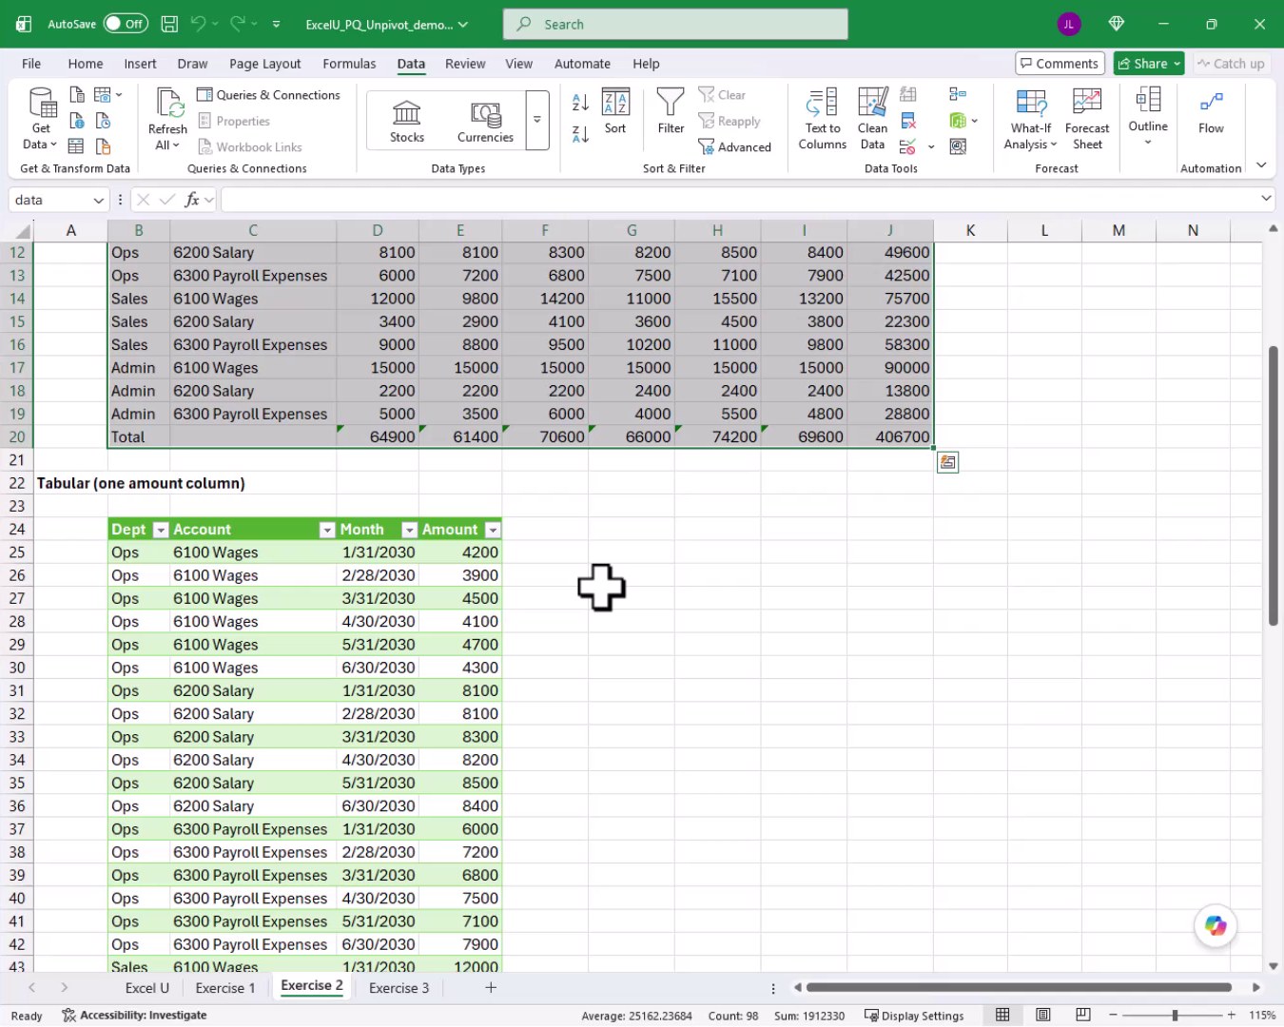Open Advanced filter options
This screenshot has width=1284, height=1027.
(734, 146)
